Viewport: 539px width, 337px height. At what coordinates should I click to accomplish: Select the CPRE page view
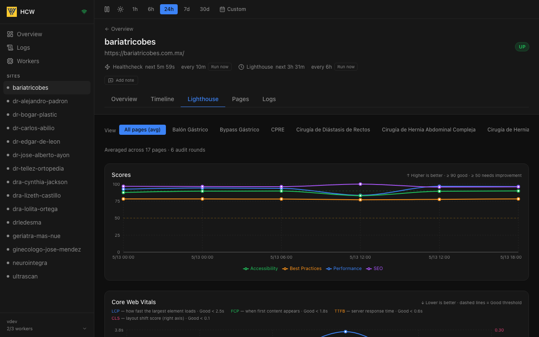point(278,130)
